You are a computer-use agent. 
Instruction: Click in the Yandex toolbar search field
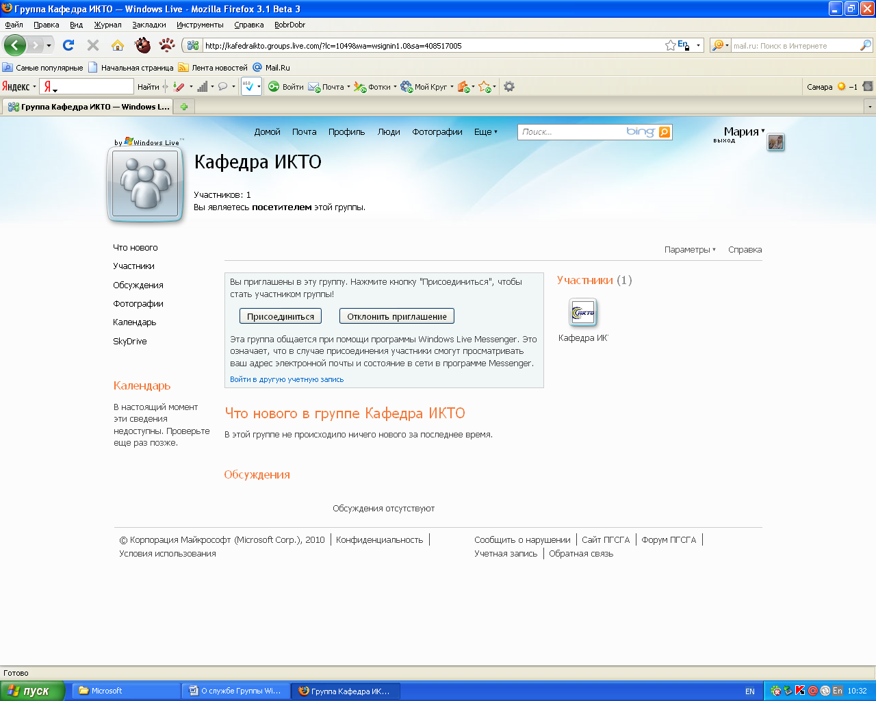[86, 86]
